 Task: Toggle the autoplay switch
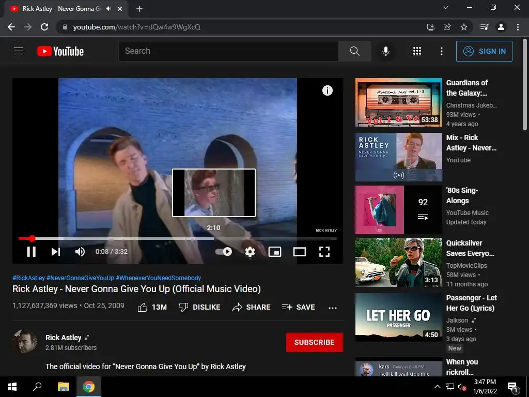pyautogui.click(x=224, y=252)
